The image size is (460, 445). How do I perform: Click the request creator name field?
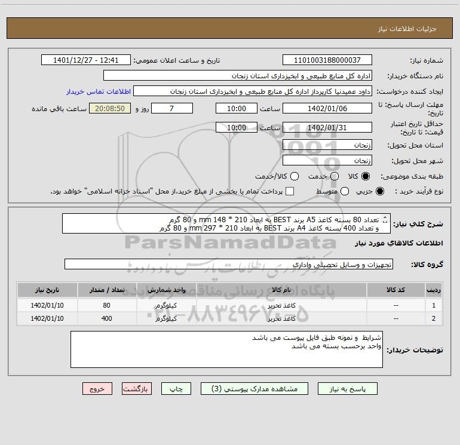[253, 91]
